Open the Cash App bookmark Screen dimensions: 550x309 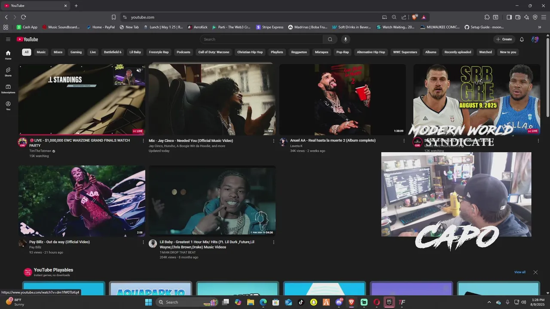[x=27, y=27]
